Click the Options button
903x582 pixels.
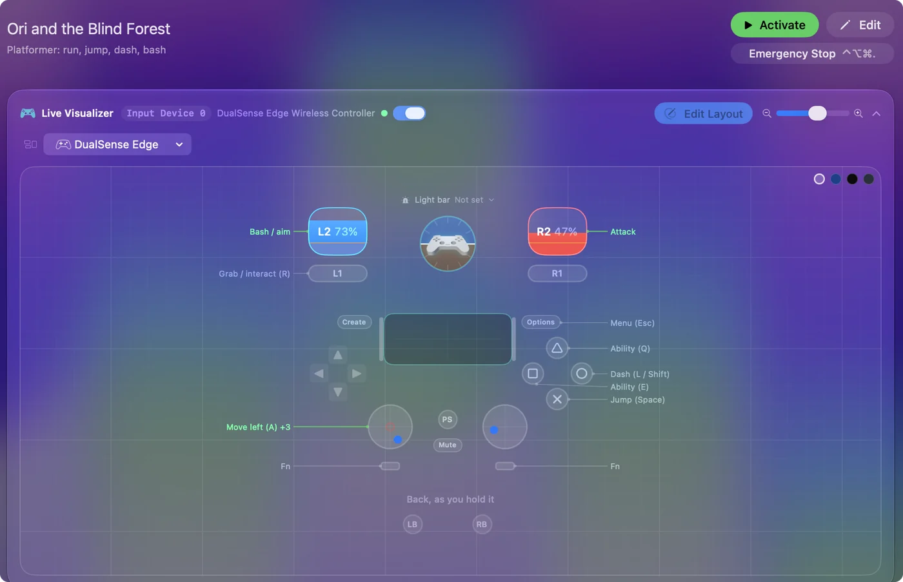pos(541,322)
